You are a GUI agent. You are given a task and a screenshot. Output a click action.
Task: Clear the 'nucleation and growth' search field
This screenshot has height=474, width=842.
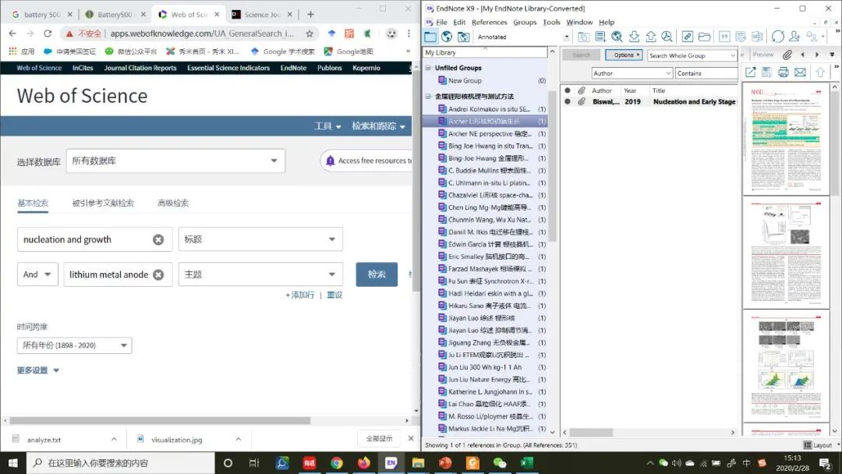coord(158,240)
